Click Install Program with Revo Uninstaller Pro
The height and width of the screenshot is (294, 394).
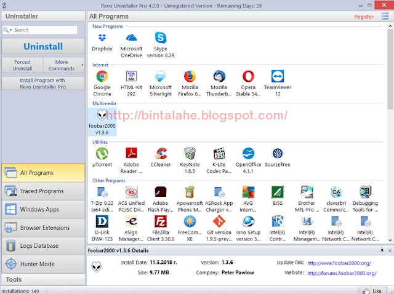coord(43,84)
